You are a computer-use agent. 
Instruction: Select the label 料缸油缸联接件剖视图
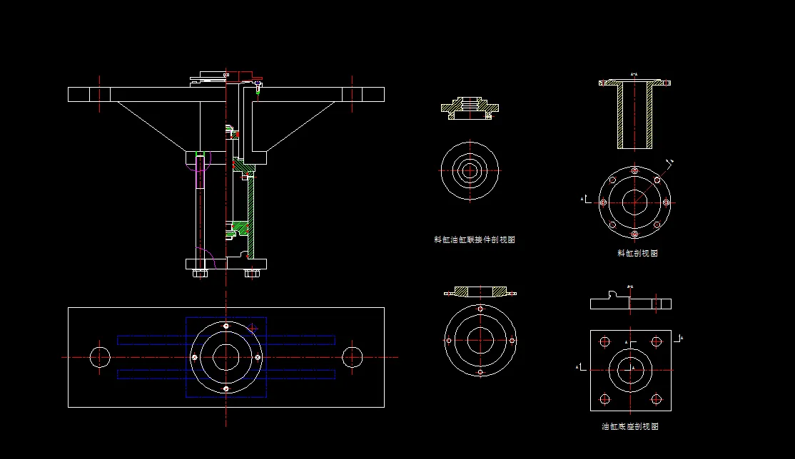[x=475, y=239]
